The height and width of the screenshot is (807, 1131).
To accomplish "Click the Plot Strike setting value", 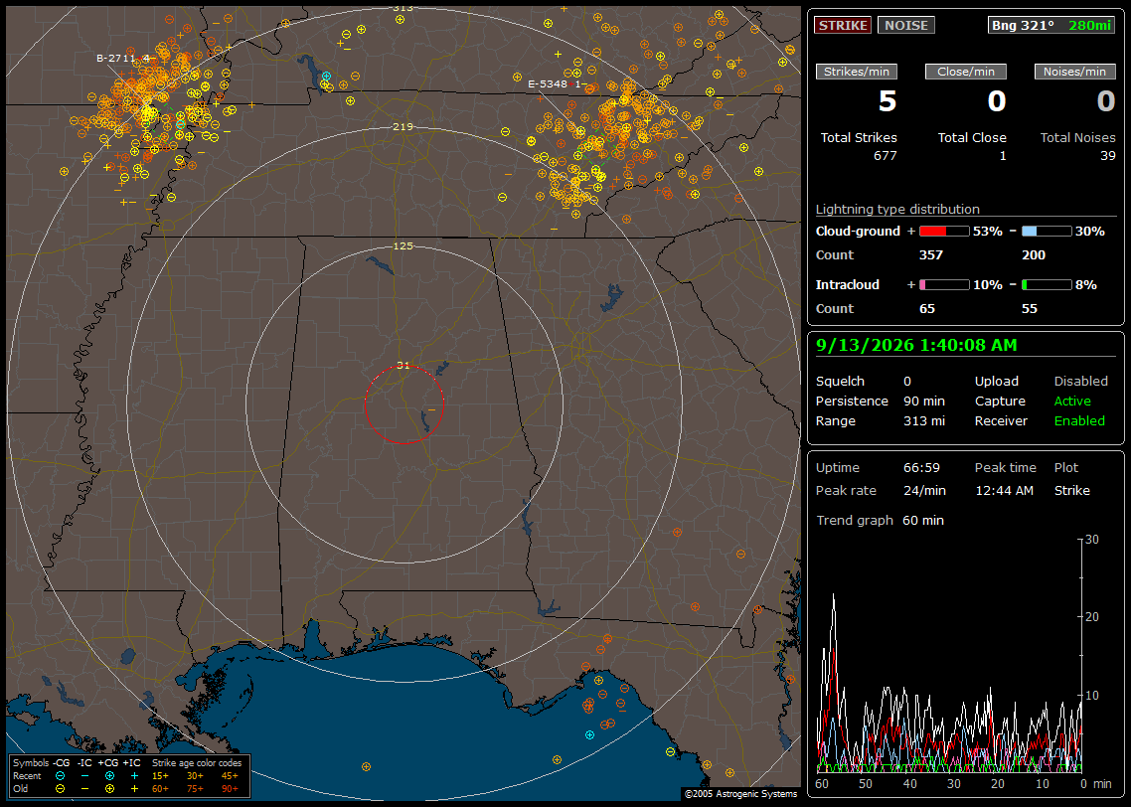I will click(x=1071, y=490).
